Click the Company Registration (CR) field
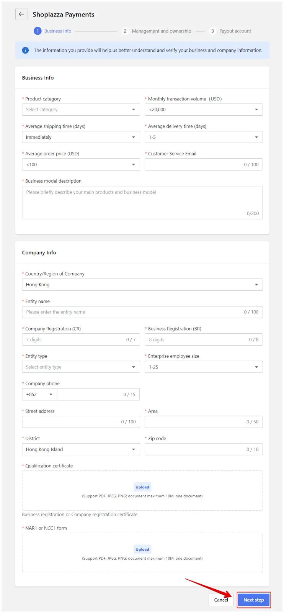The image size is (284, 613). tap(81, 339)
